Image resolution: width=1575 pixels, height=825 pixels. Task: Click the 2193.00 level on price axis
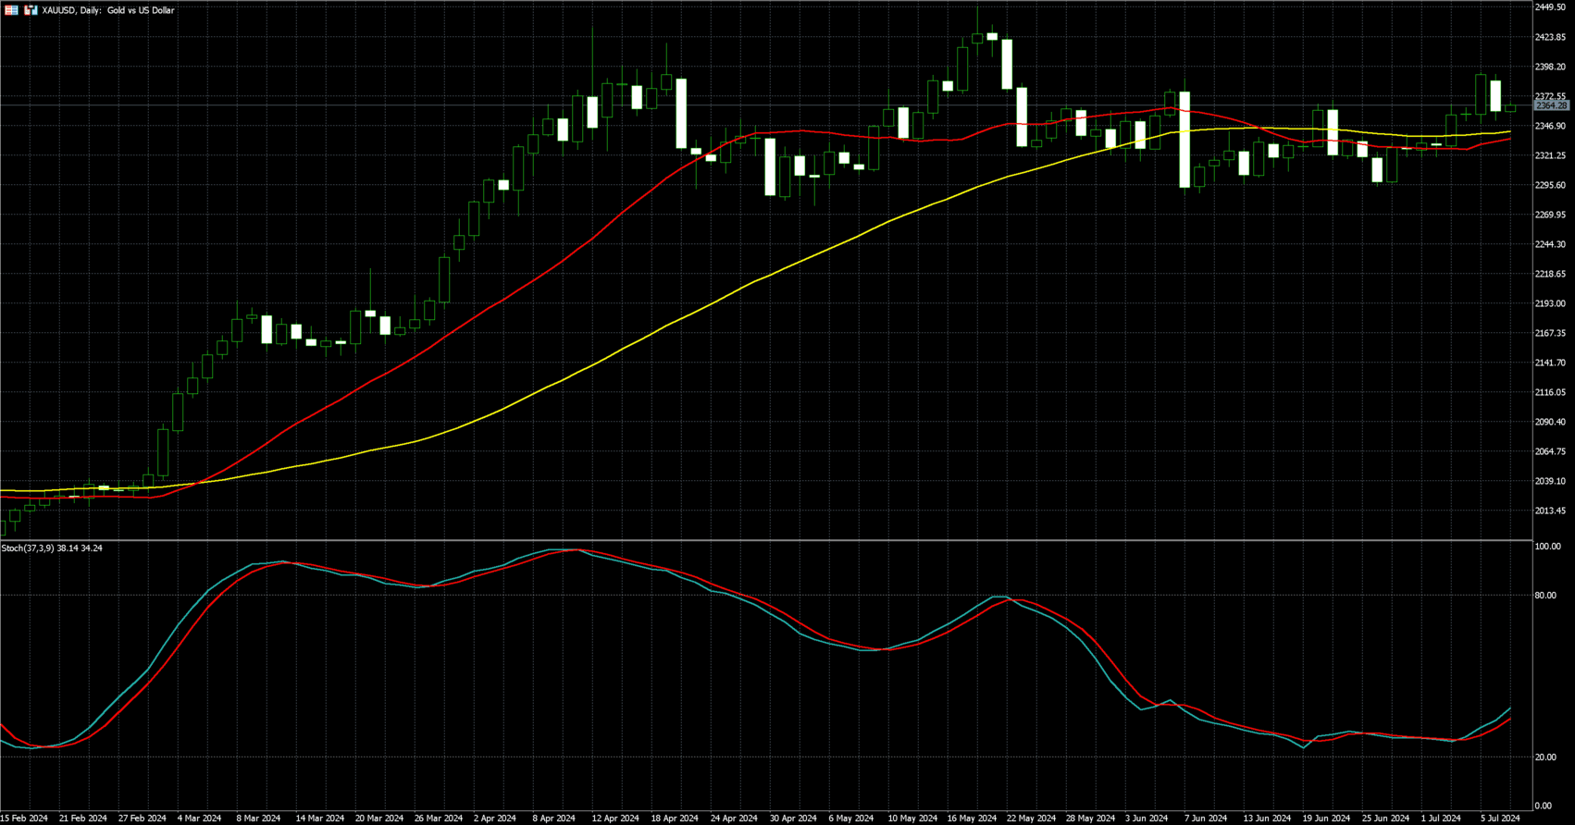pos(1550,303)
